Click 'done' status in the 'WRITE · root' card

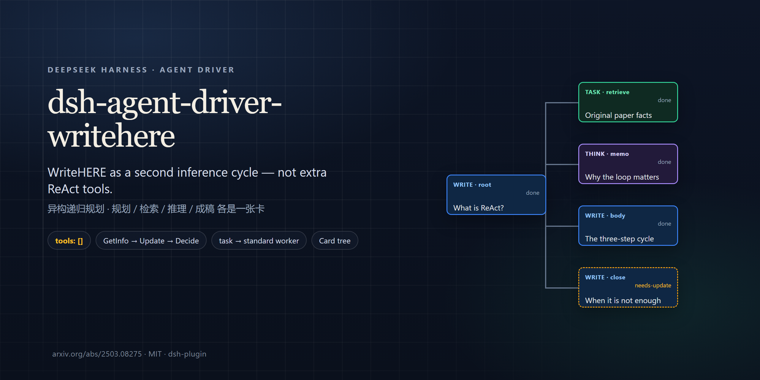pyautogui.click(x=533, y=193)
